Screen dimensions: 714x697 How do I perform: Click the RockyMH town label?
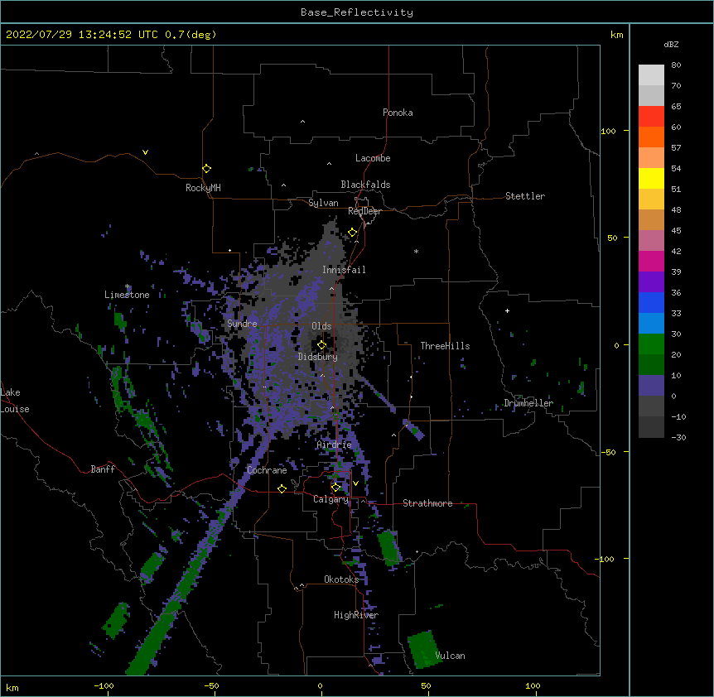coord(203,188)
